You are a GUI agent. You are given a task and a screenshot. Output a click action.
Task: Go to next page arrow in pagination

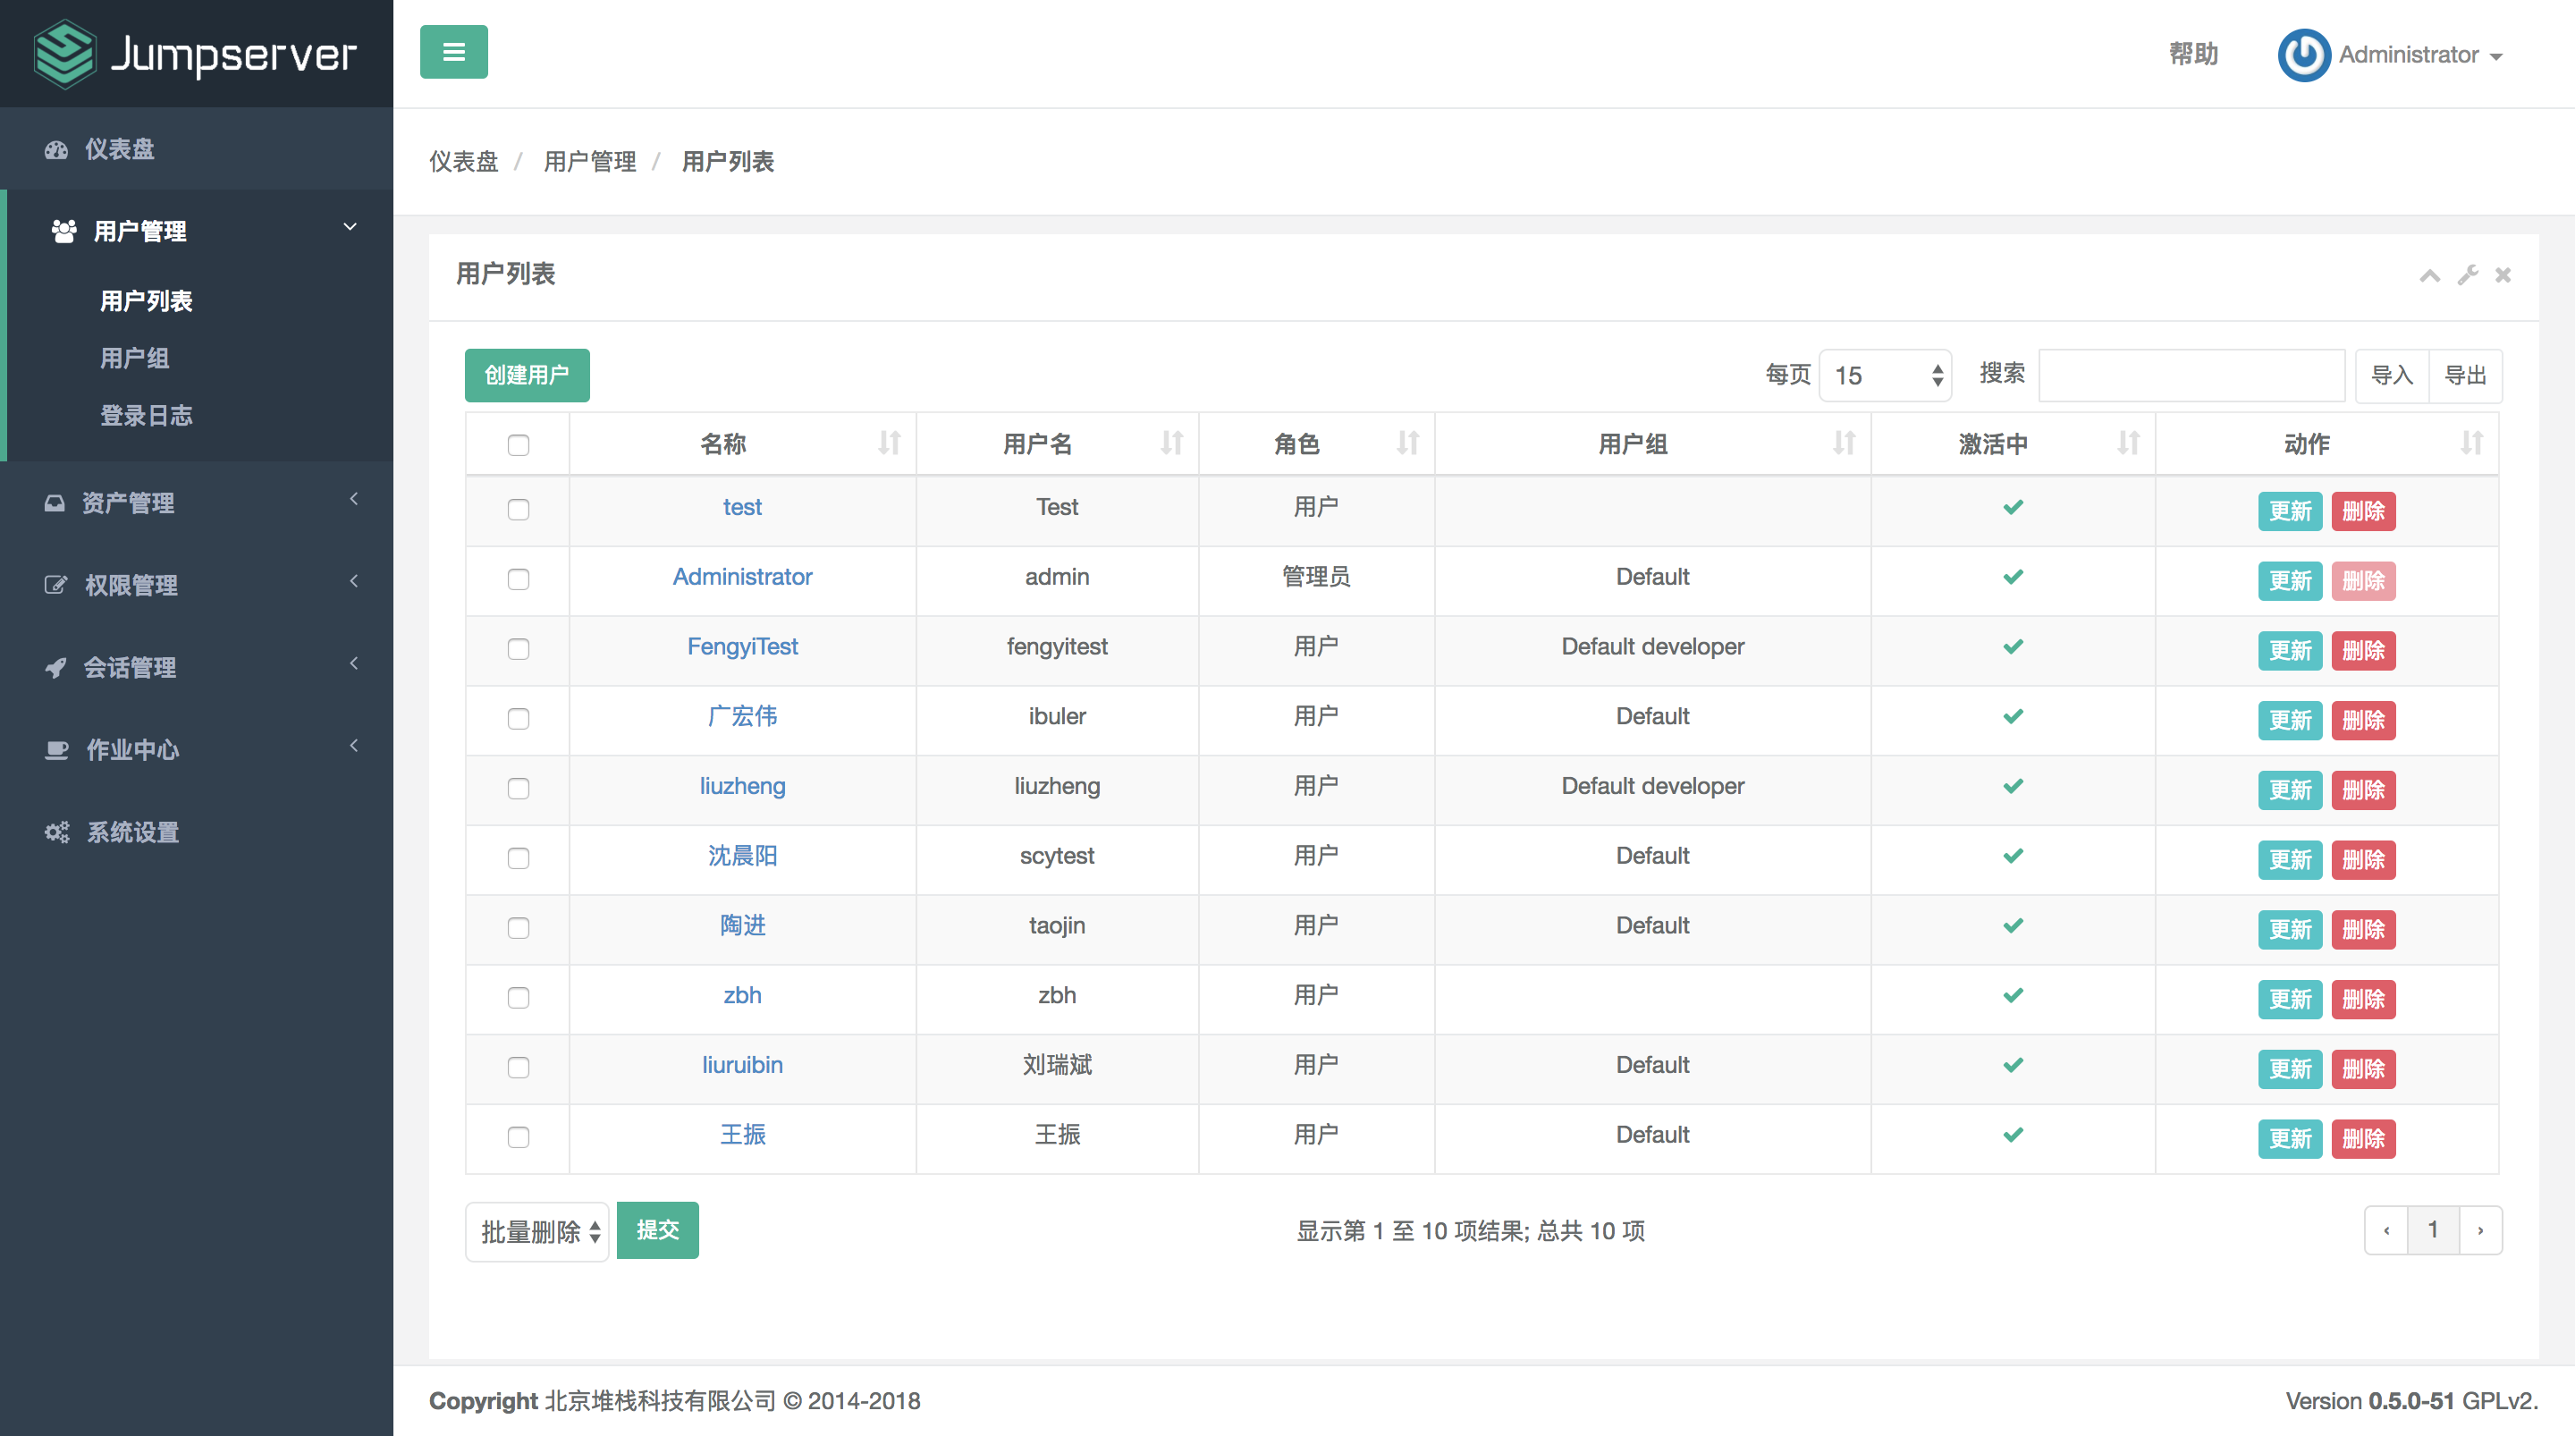point(2480,1230)
